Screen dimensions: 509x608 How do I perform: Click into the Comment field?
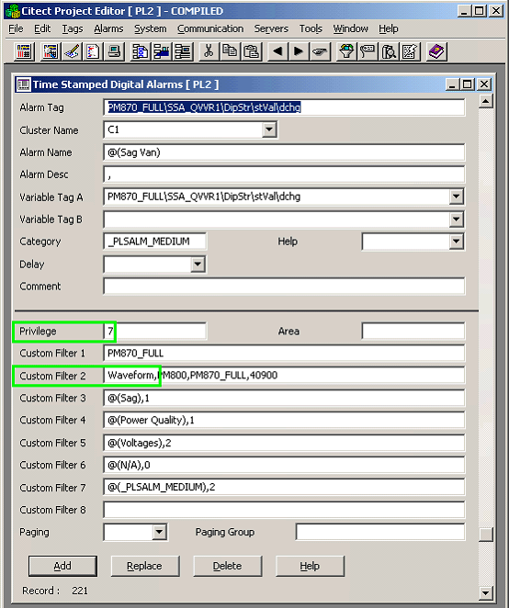pyautogui.click(x=284, y=287)
